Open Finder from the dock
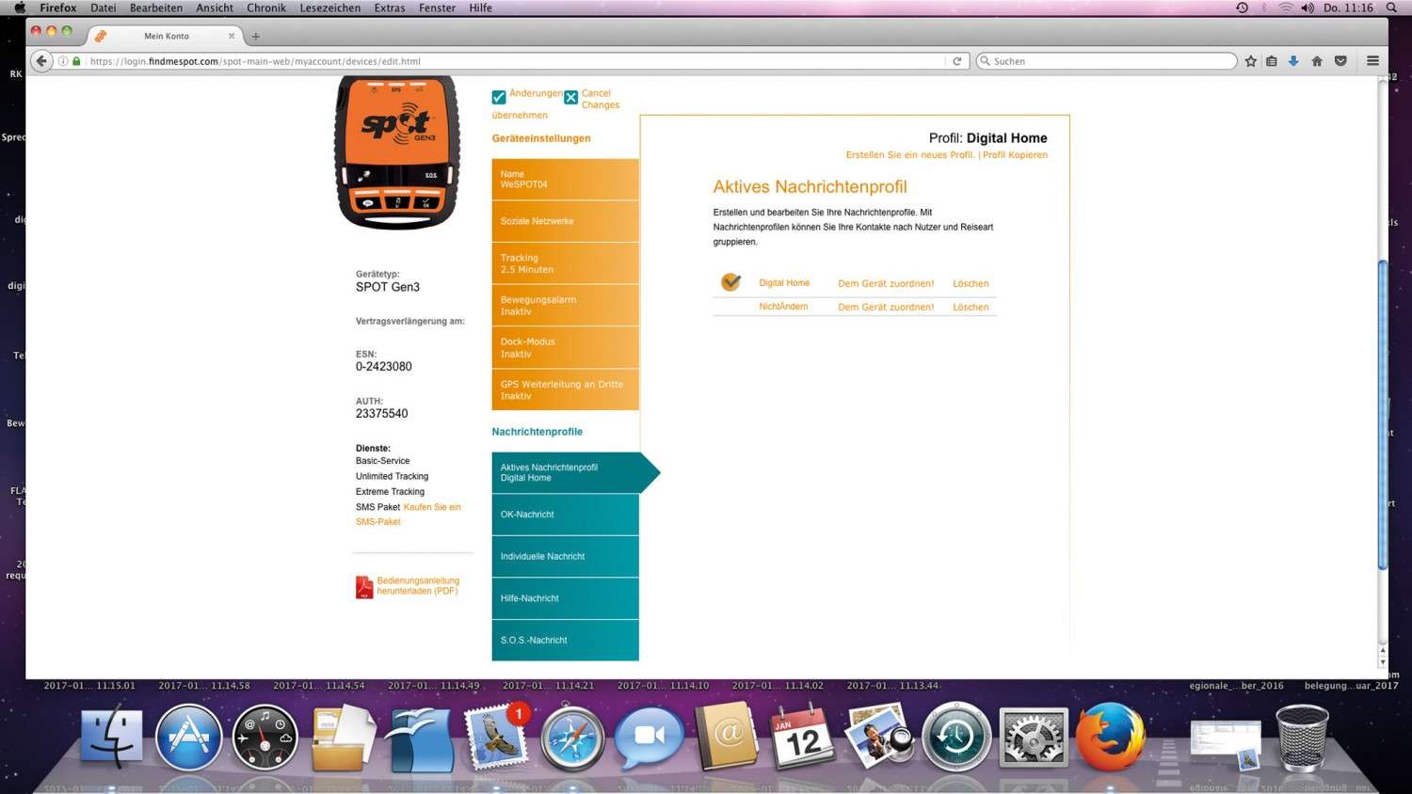This screenshot has height=794, width=1412. click(111, 737)
